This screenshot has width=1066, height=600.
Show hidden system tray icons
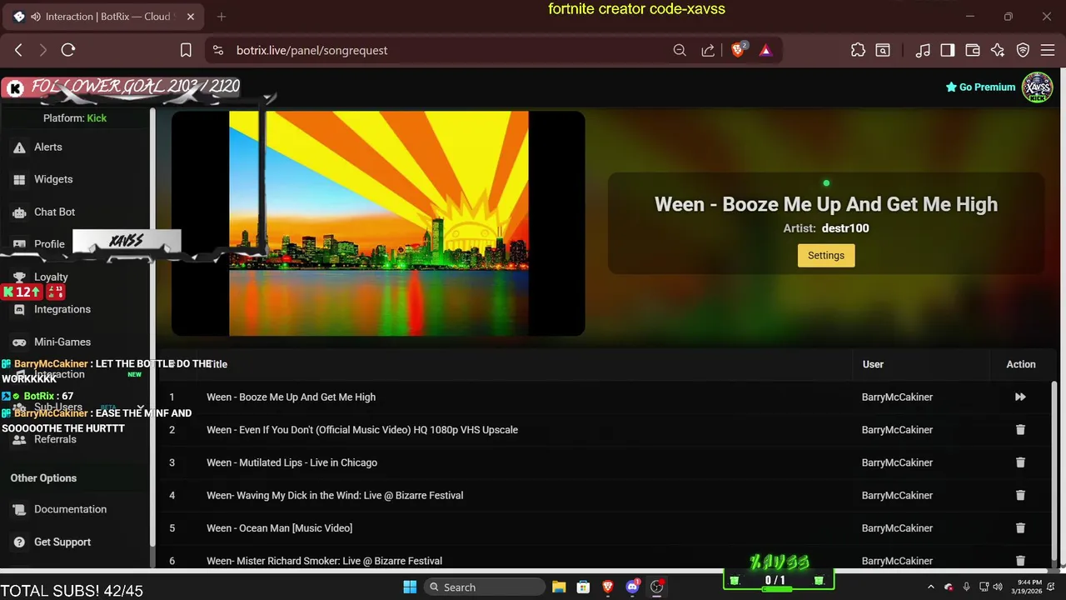(931, 587)
